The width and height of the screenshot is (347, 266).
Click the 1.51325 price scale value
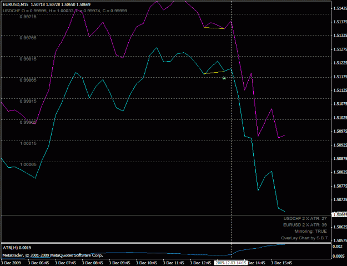[340, 36]
